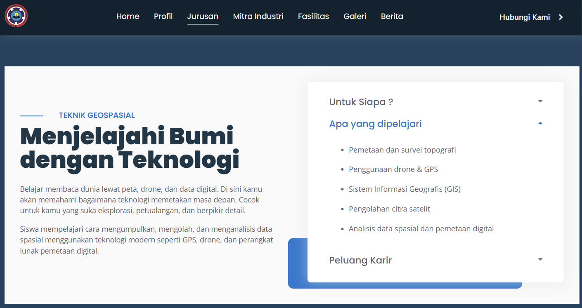Click the Hubungi Kami link
Screen dimensions: 582x308
pos(524,17)
